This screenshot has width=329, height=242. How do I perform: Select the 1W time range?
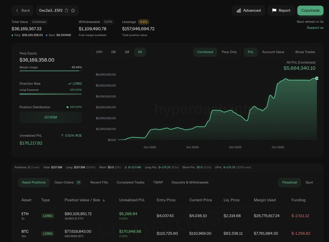click(x=113, y=52)
